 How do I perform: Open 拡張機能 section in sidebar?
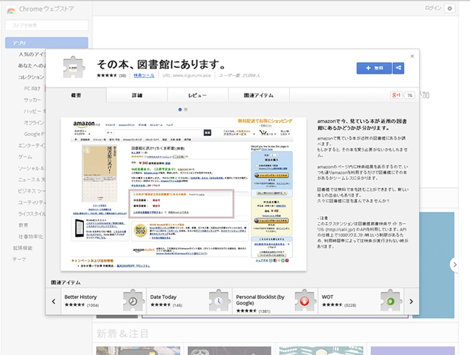(x=22, y=248)
